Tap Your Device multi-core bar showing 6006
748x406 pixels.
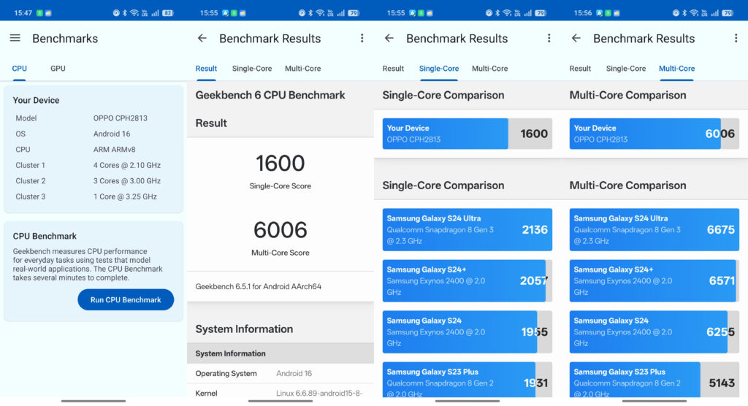click(654, 134)
